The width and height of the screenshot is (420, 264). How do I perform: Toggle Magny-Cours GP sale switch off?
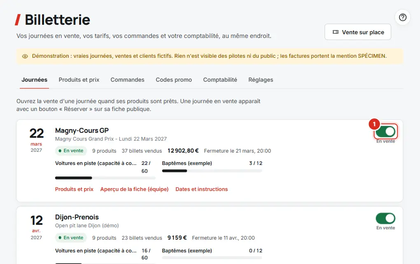[x=385, y=132]
